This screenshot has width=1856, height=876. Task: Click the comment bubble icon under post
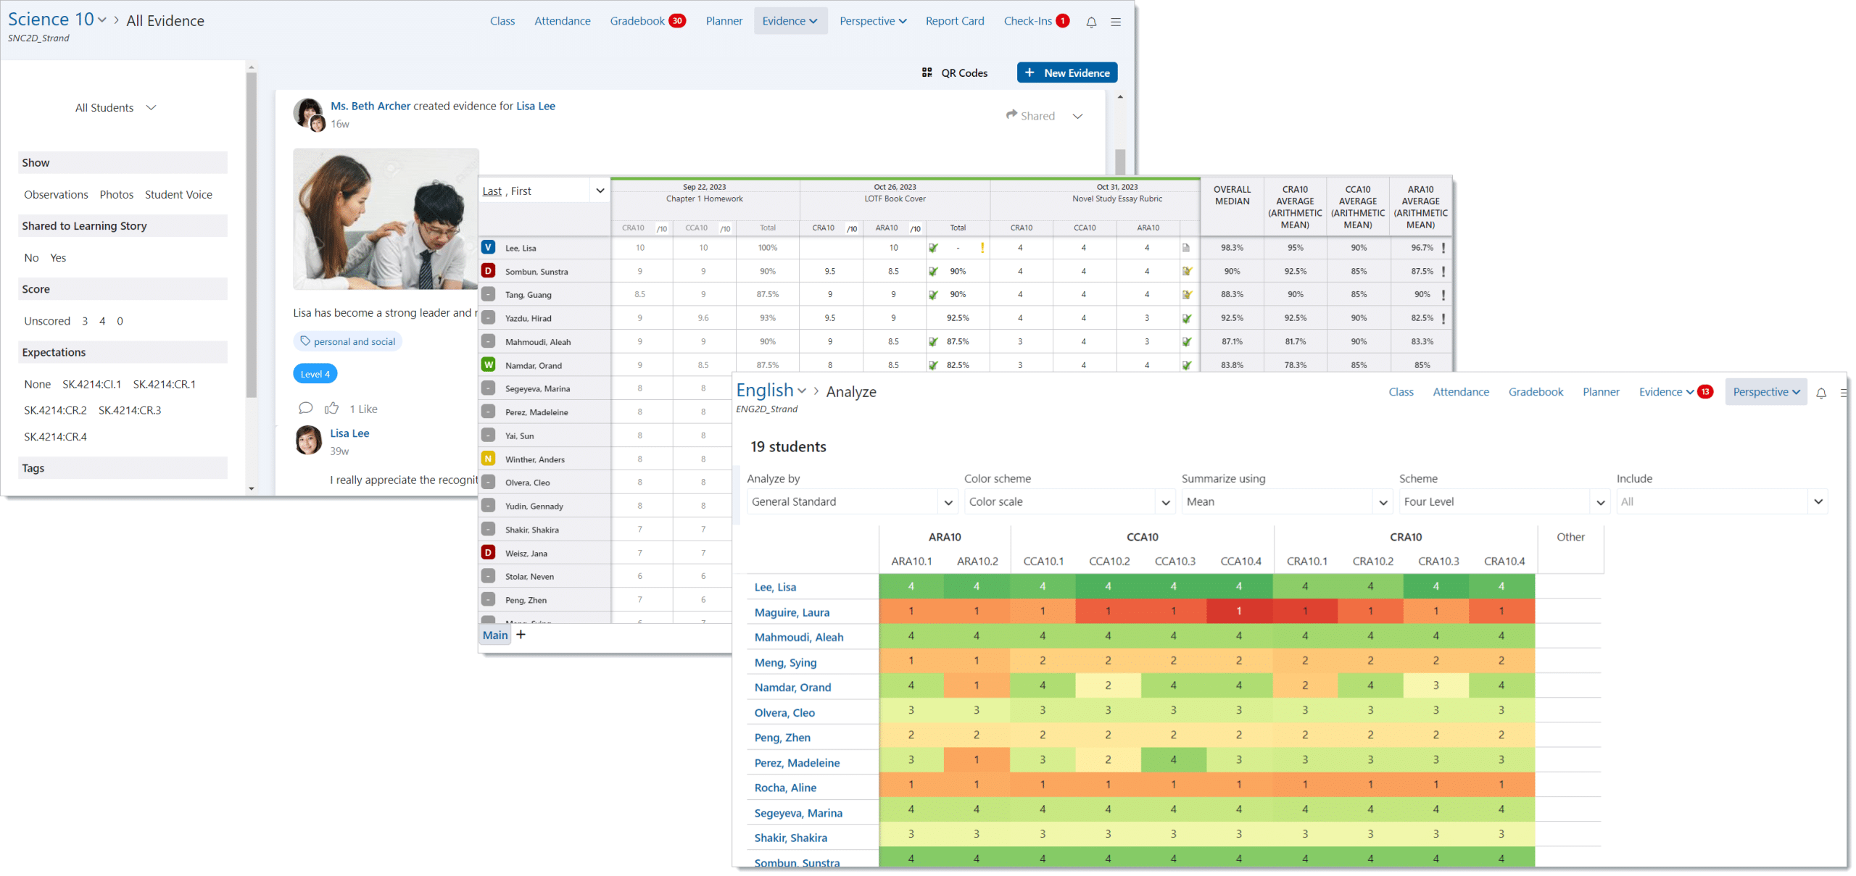[x=305, y=408]
